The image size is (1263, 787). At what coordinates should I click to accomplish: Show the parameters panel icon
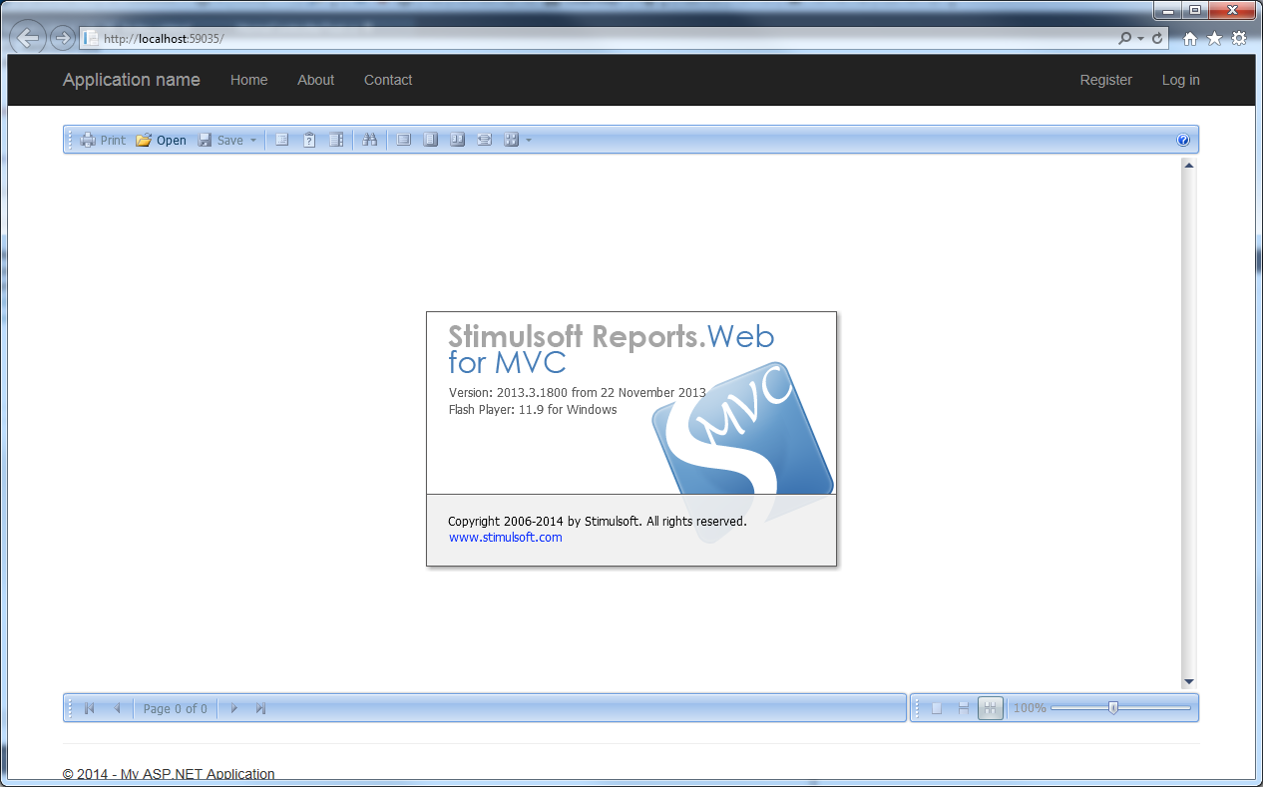(x=309, y=140)
